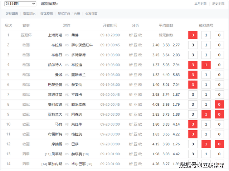The width and height of the screenshot is (229, 171).
Task: Click team name 巴萨
Action: pyautogui.click(x=75, y=144)
